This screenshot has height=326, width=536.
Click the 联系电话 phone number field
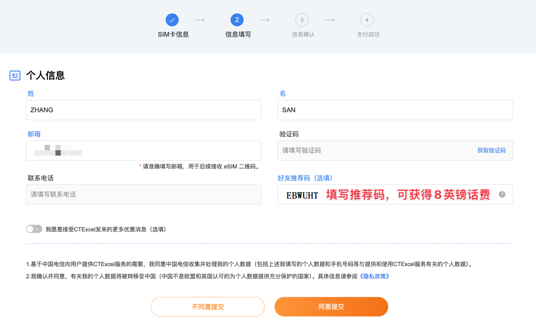click(143, 195)
